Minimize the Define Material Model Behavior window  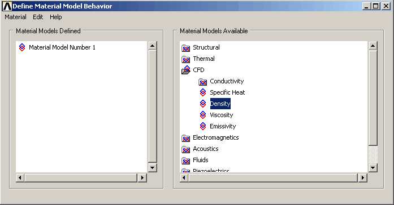[x=366, y=6]
